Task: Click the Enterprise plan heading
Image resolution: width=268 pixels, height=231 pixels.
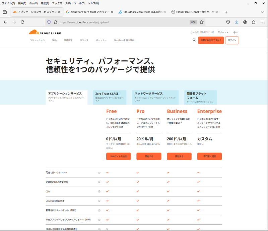Action: (209, 111)
